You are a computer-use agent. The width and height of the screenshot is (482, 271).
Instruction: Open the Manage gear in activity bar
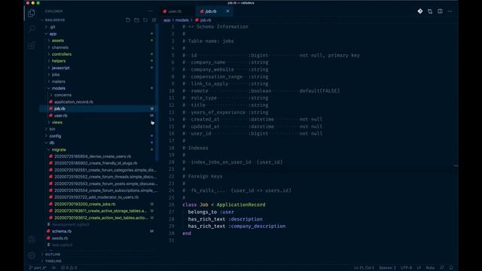(32, 255)
